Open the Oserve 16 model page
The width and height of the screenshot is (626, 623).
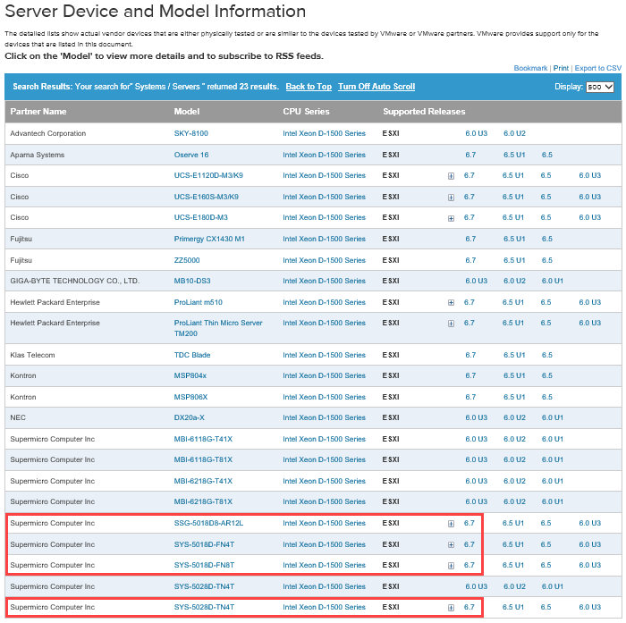point(191,155)
